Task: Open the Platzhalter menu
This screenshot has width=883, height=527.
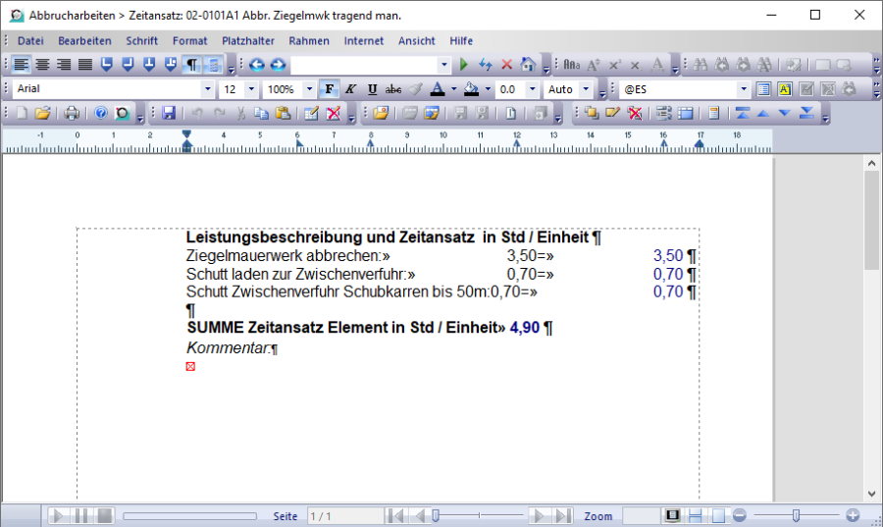Action: click(247, 41)
